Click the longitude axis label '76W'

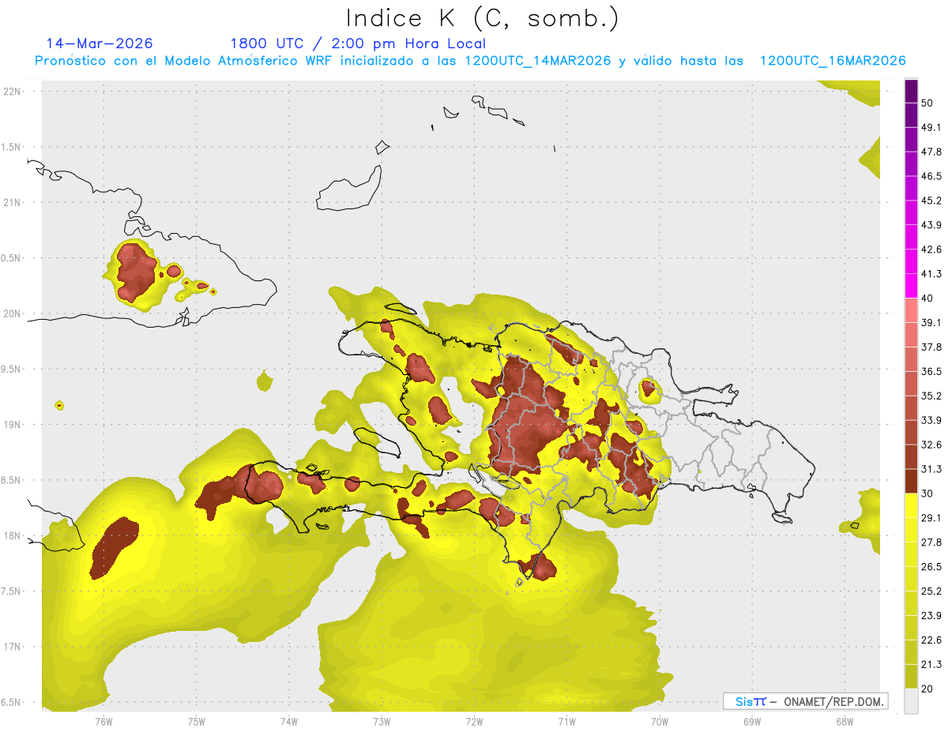point(103,721)
